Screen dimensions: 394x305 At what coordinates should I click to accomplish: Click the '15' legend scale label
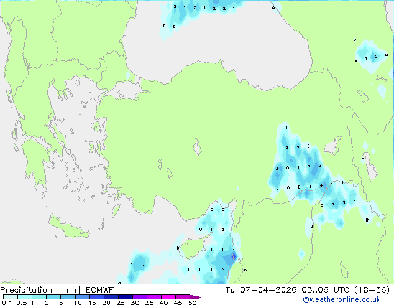coord(92,303)
